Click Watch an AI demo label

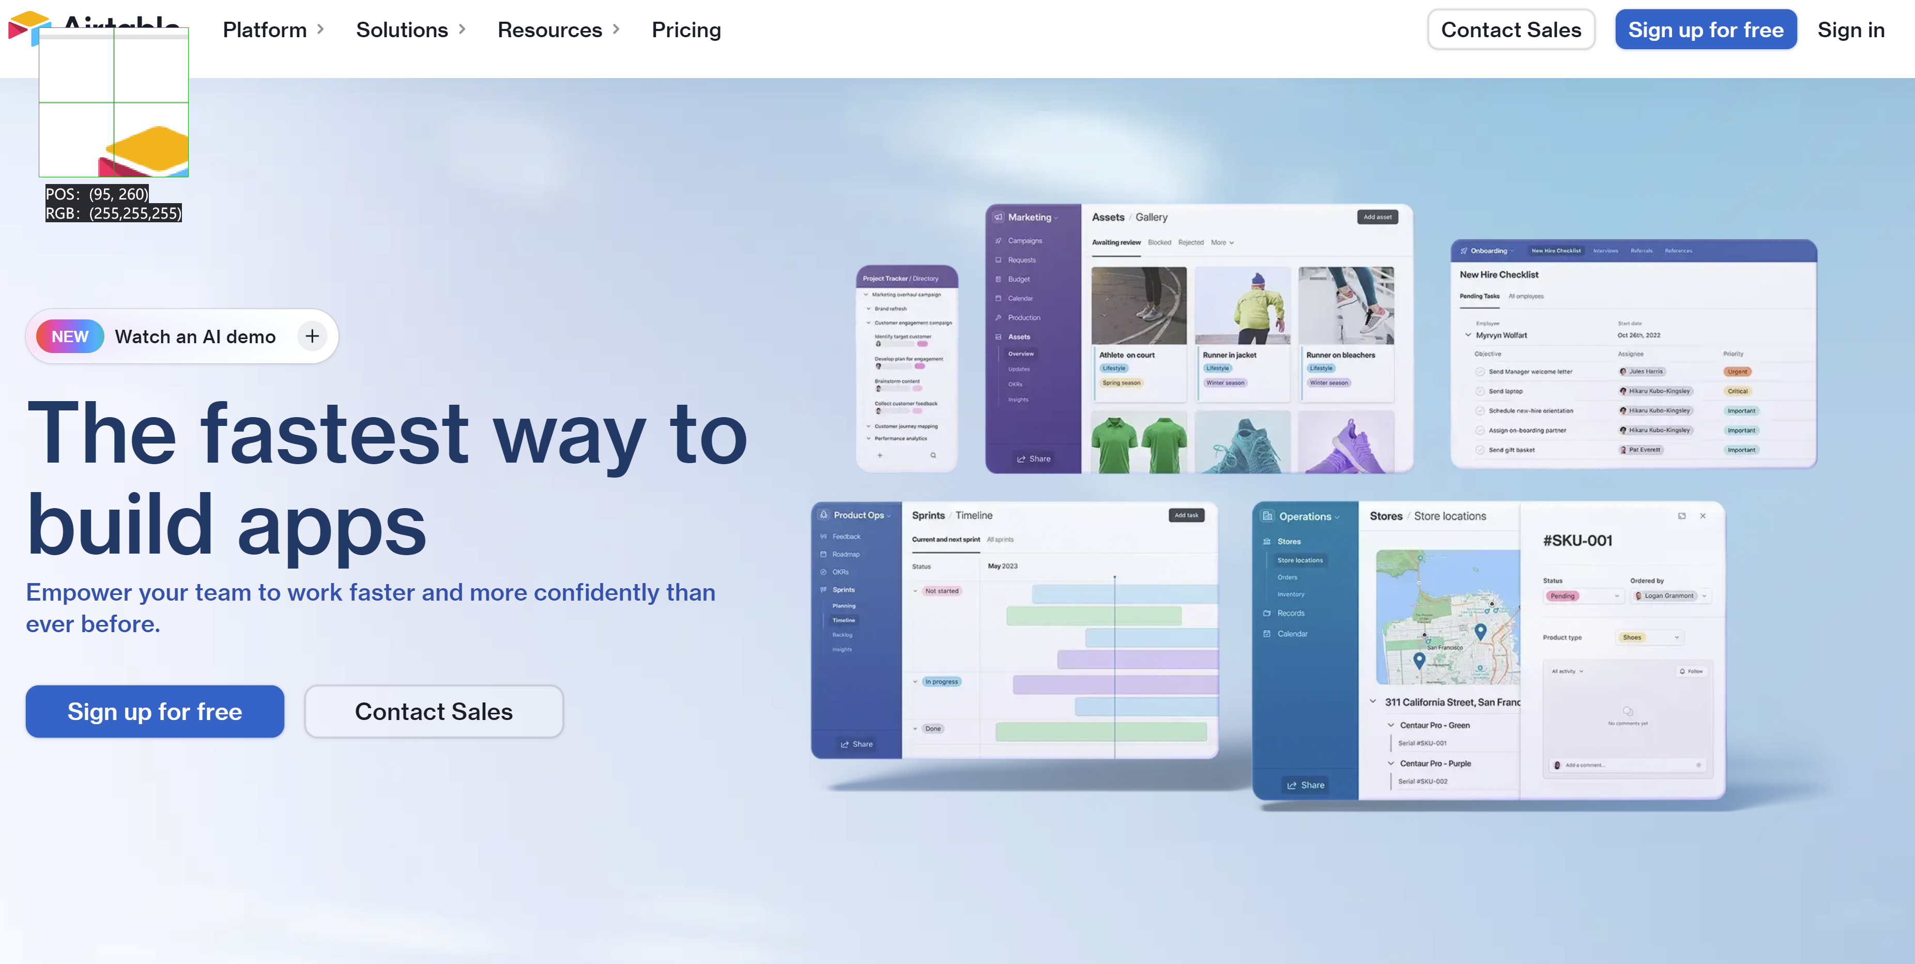point(195,335)
